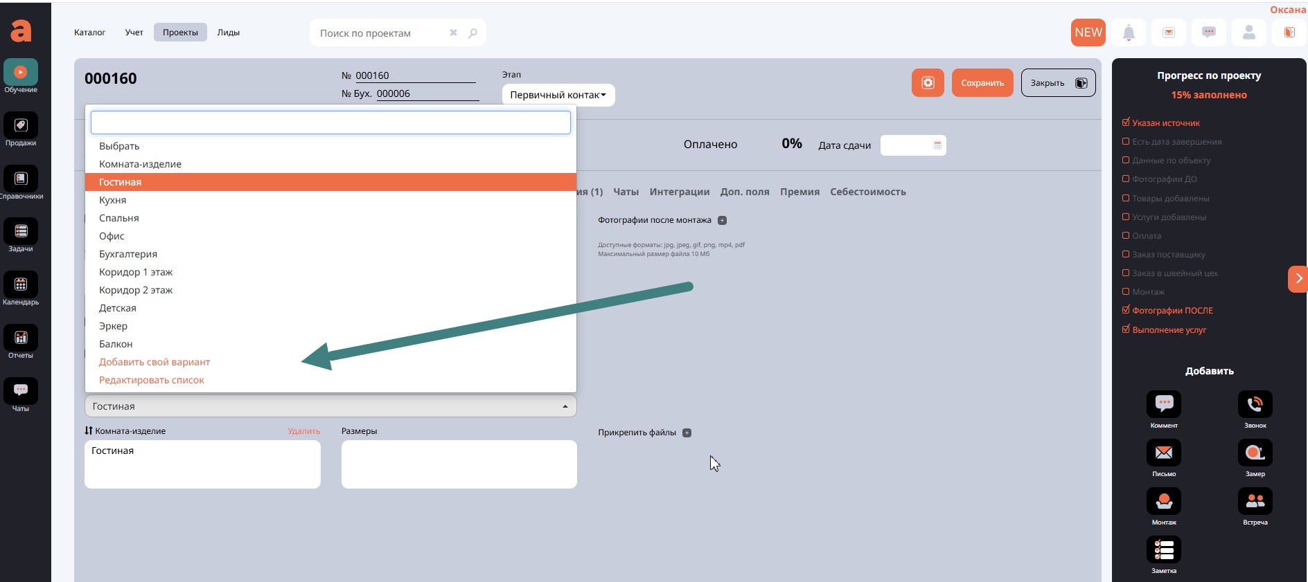Click the Сохранить button
This screenshot has width=1308, height=582.
click(982, 83)
